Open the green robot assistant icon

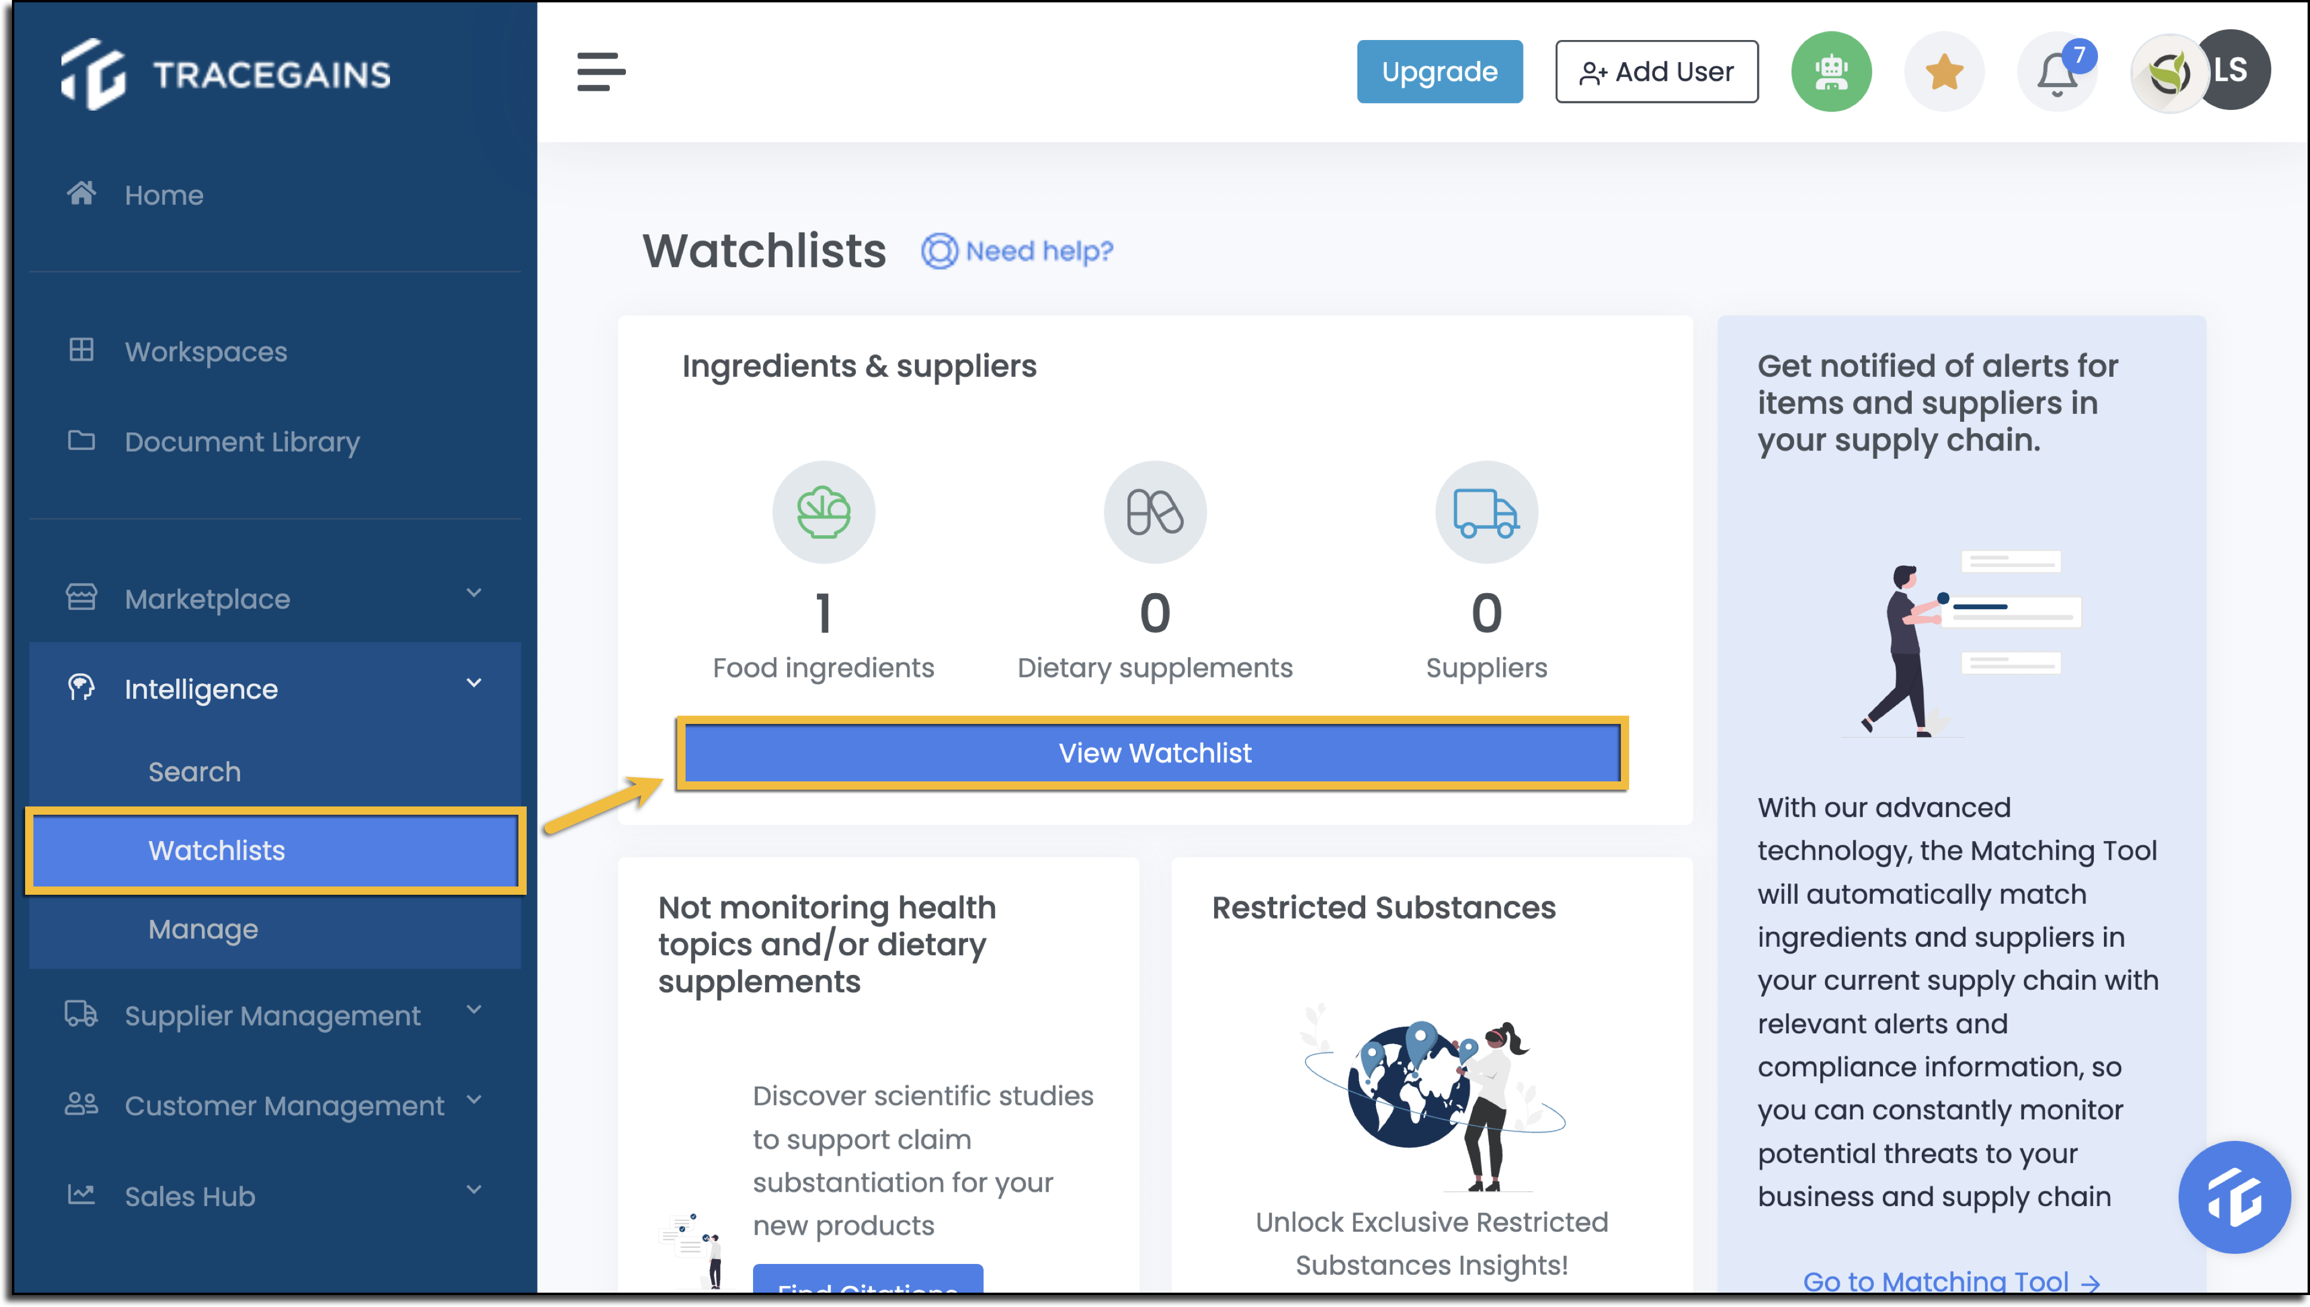tap(1831, 72)
